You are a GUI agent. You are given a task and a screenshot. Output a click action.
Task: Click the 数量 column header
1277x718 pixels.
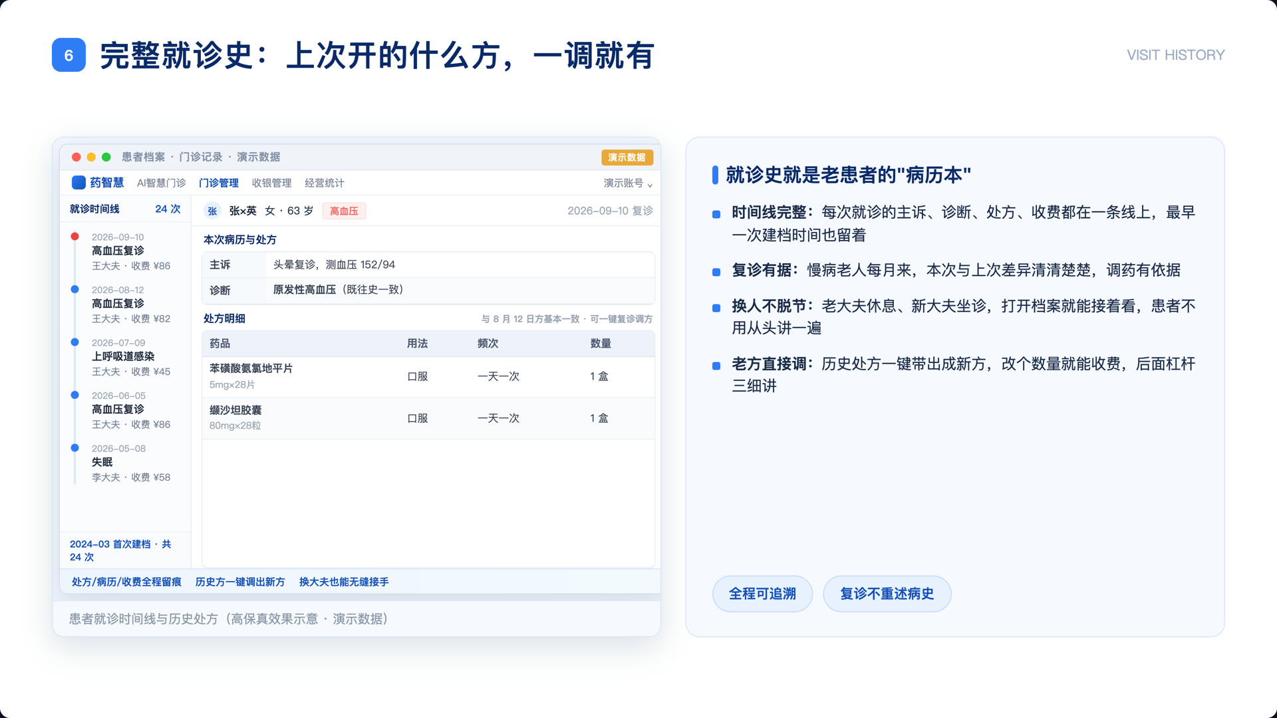601,344
